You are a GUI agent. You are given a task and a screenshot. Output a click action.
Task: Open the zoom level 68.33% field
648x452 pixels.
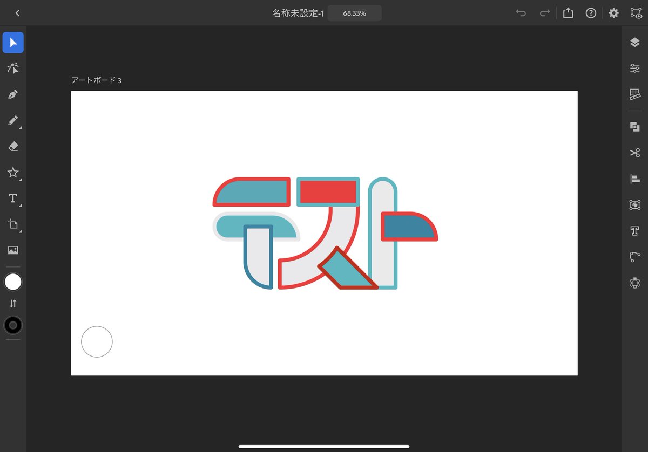(354, 13)
